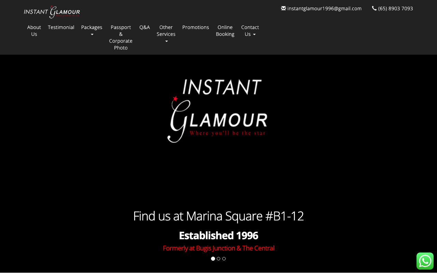This screenshot has height=273, width=437.
Task: Open WhatsApp chat icon
Action: pos(425,261)
